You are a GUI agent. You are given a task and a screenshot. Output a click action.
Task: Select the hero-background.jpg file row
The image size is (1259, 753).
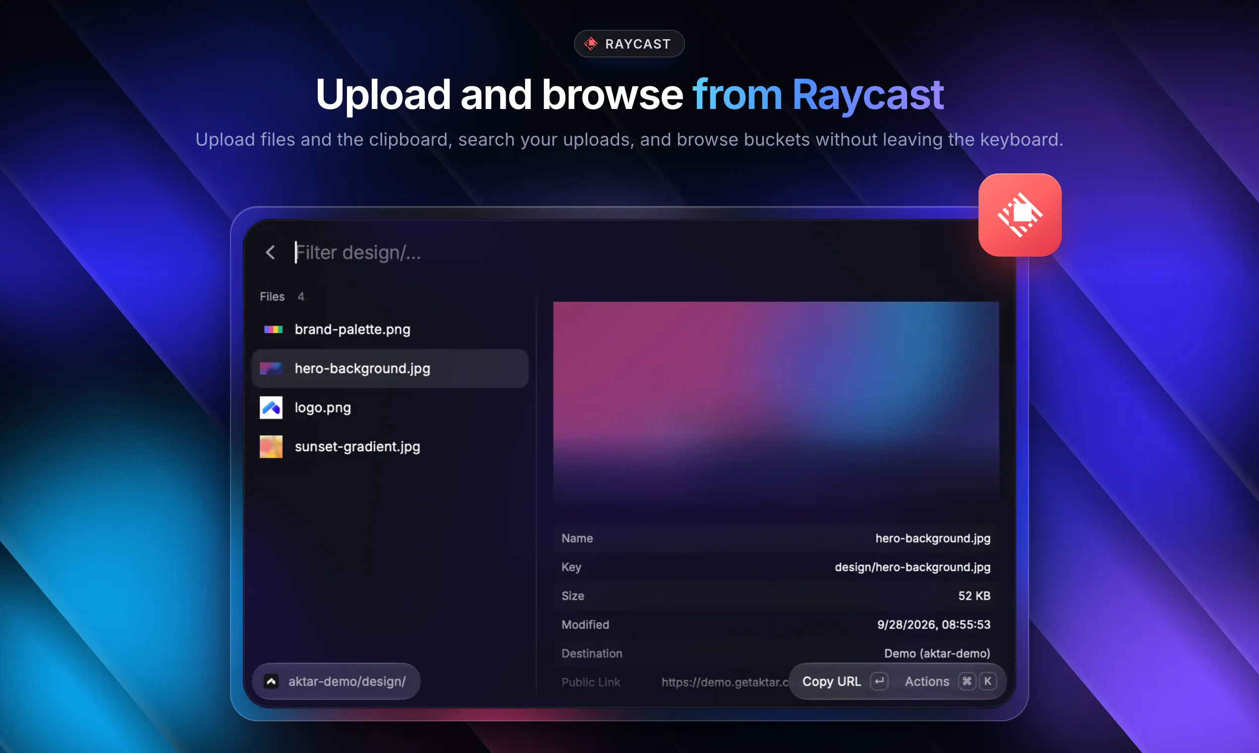coord(390,369)
